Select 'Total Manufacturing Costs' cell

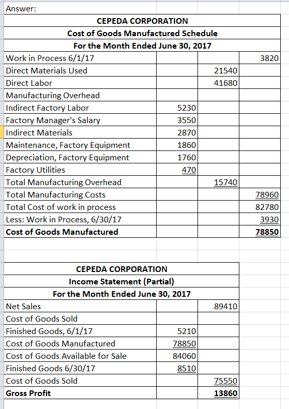80,194
